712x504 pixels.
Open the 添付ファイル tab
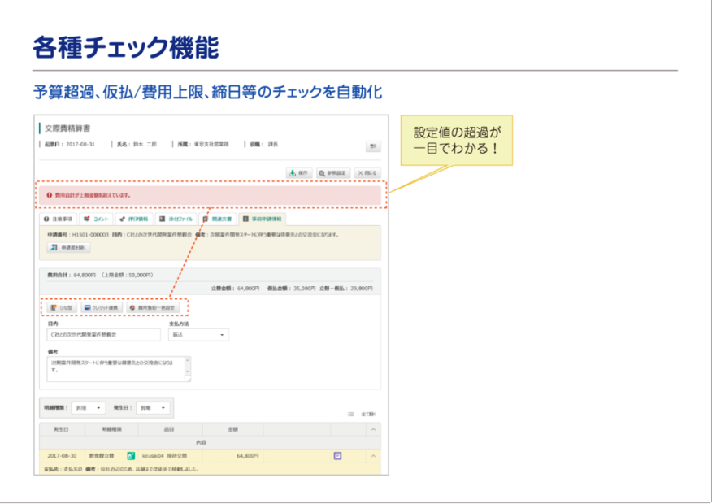click(174, 219)
